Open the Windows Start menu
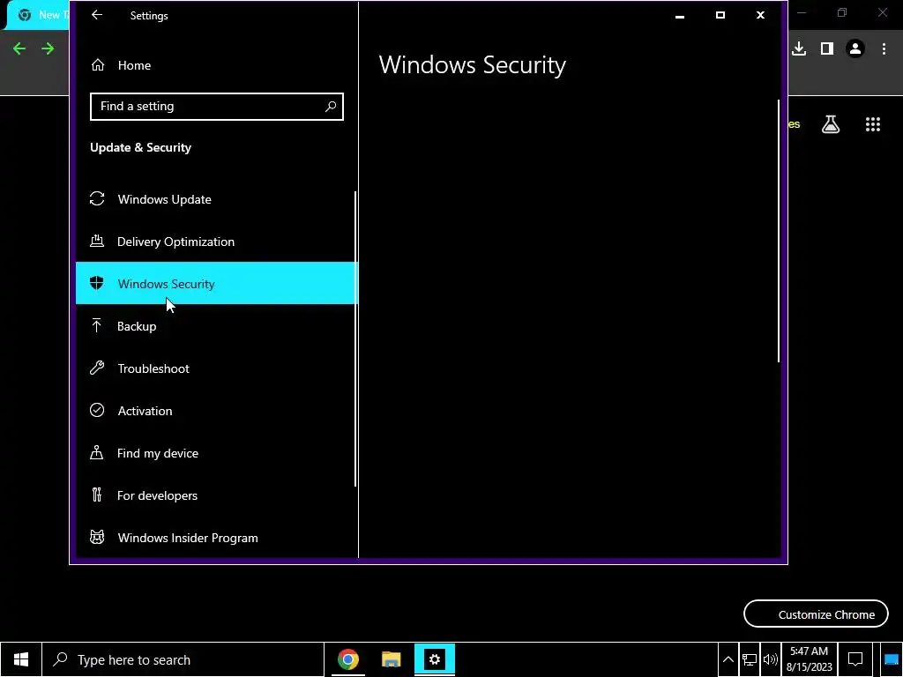The height and width of the screenshot is (677, 903). tap(21, 659)
